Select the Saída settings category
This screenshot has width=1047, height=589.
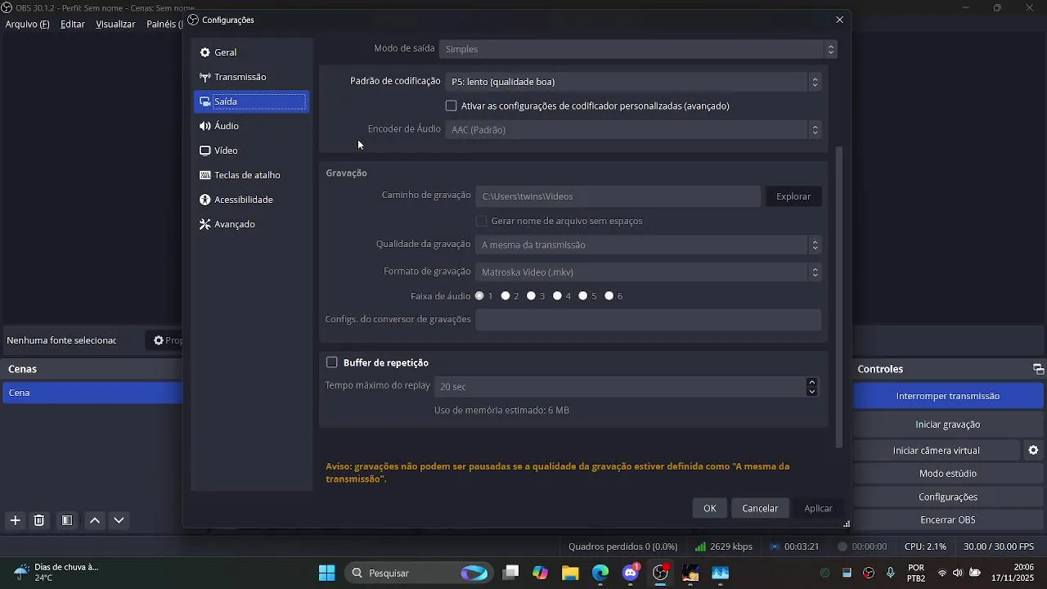(251, 101)
